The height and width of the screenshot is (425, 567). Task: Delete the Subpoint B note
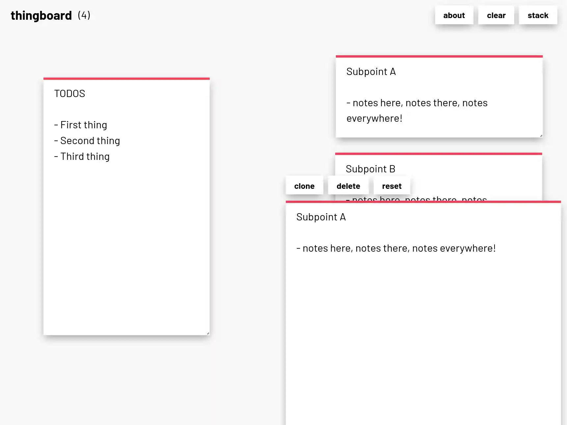click(348, 186)
